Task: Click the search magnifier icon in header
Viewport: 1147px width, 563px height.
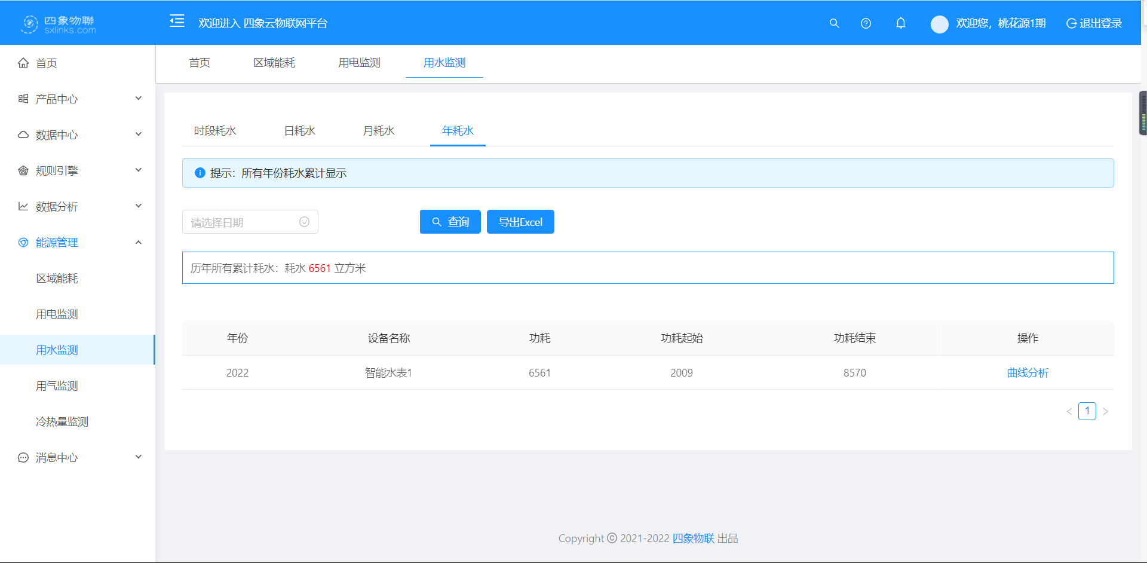Action: [x=835, y=23]
